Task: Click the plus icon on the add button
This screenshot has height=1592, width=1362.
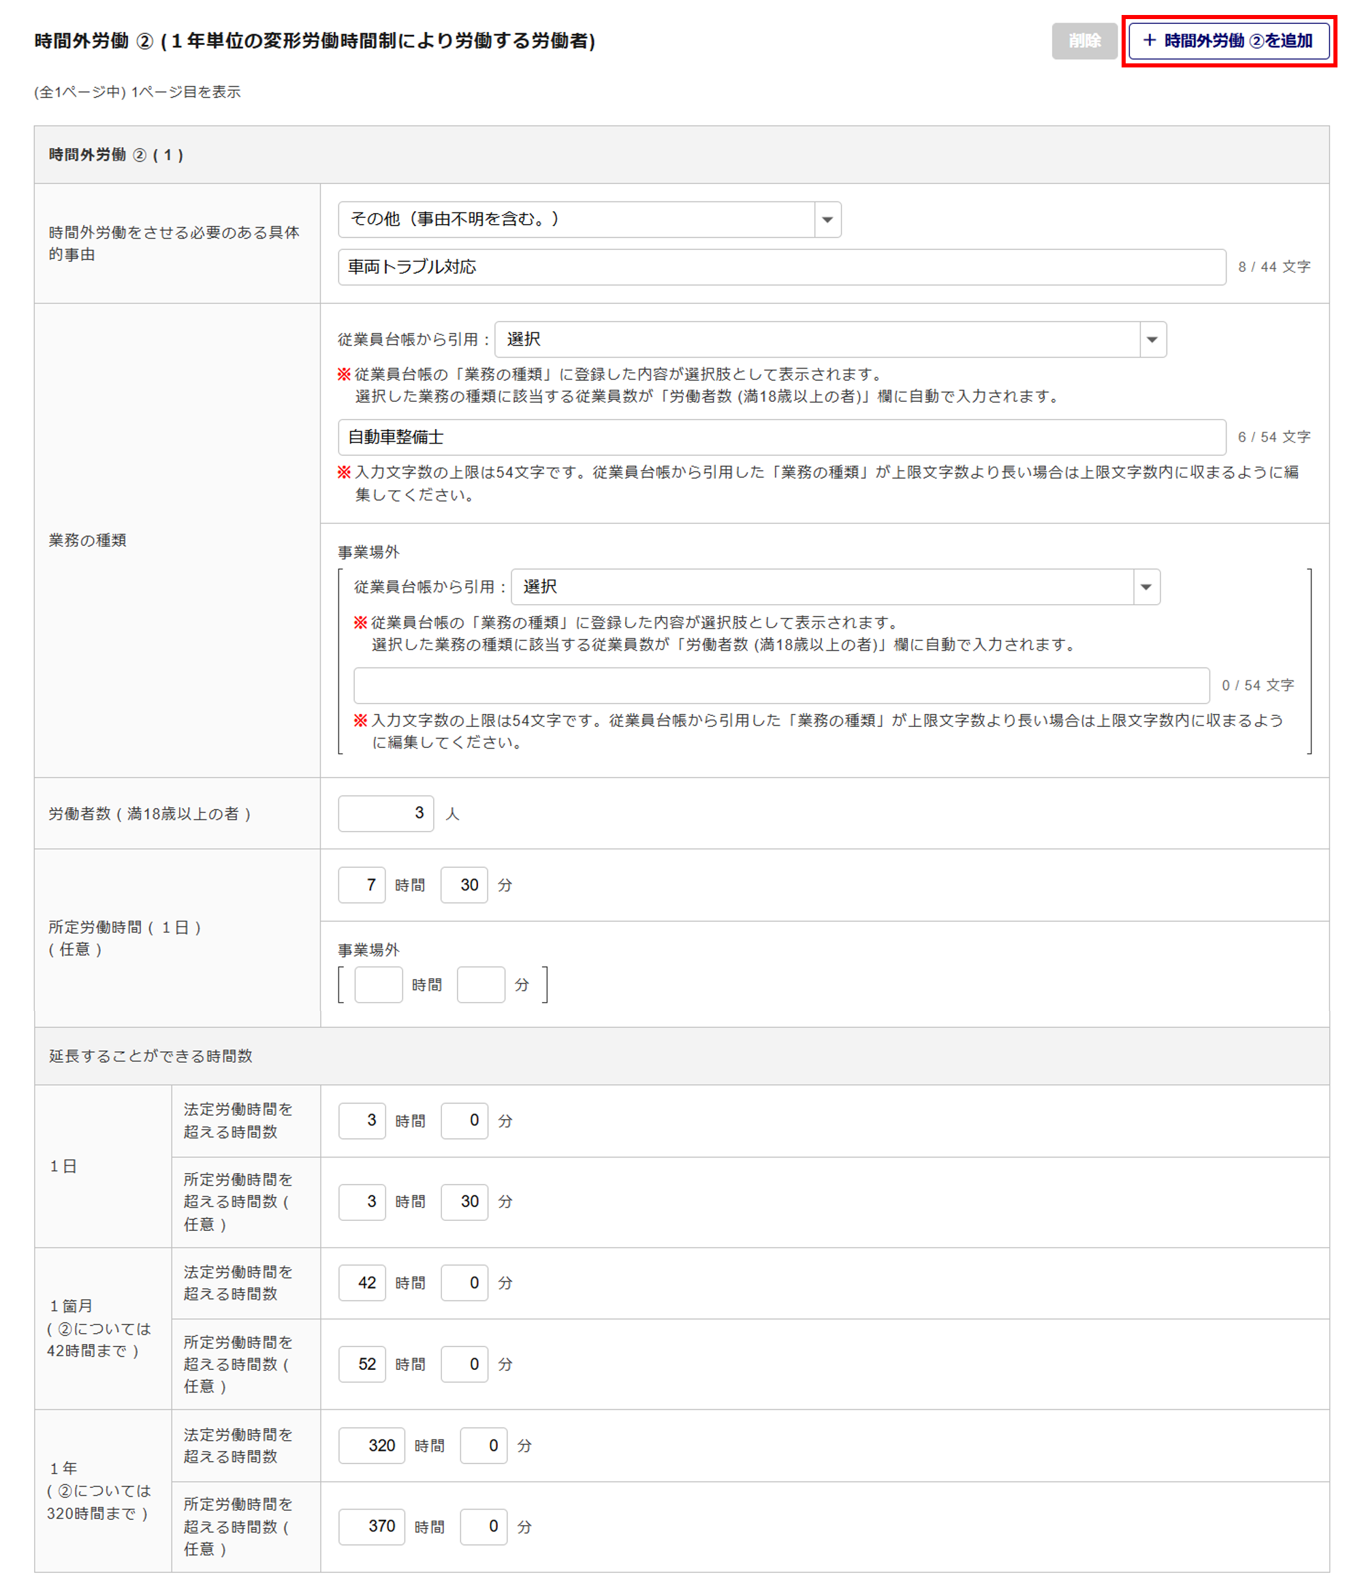Action: [1150, 41]
